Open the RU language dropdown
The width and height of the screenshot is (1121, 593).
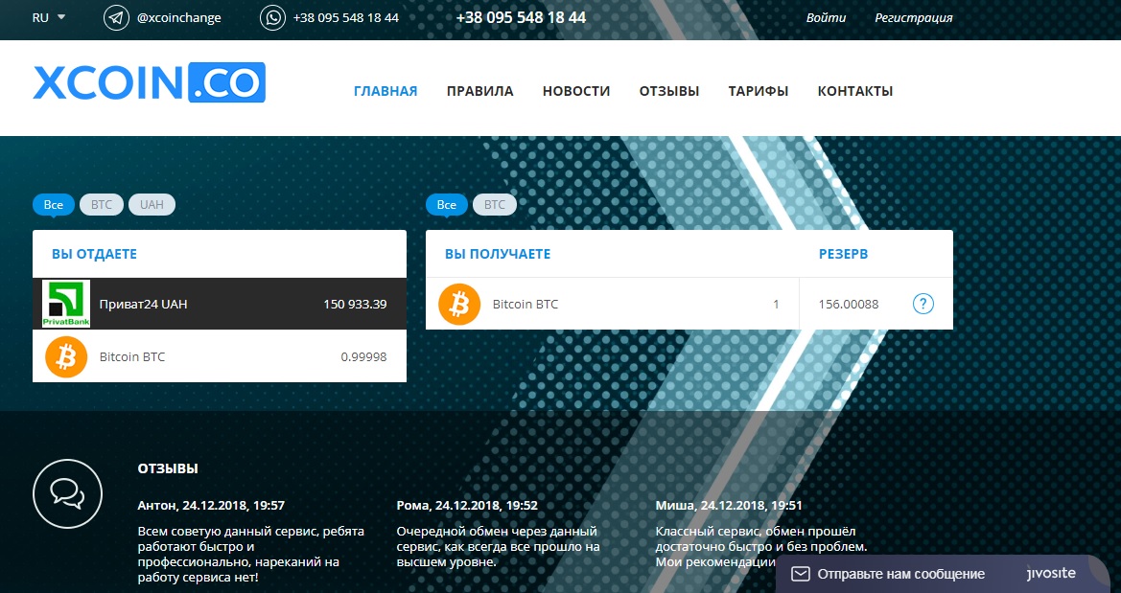49,18
